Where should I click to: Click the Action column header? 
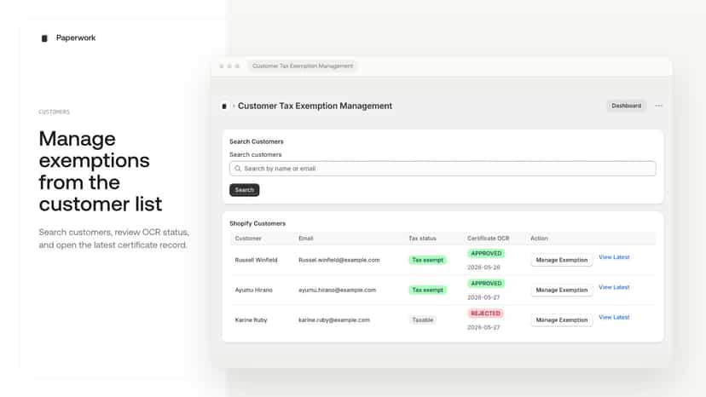539,239
